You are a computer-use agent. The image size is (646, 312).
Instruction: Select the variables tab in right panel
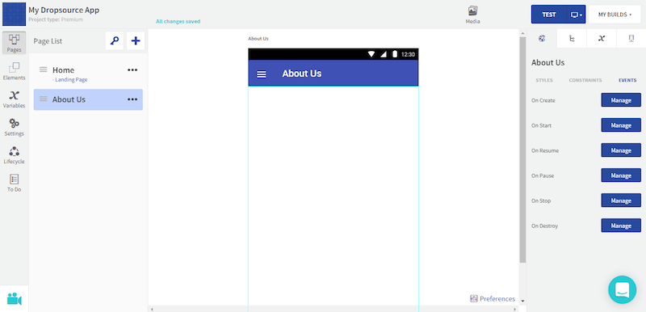[x=602, y=38]
